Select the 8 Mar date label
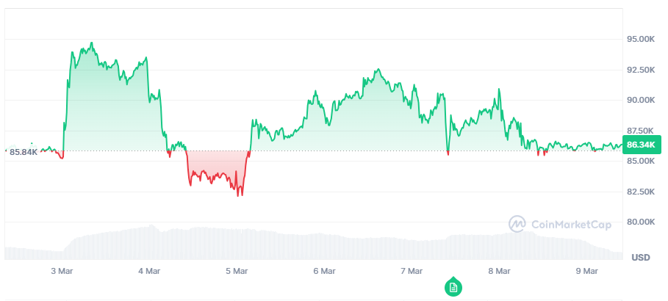Image resolution: width=668 pixels, height=301 pixels. pyautogui.click(x=499, y=272)
